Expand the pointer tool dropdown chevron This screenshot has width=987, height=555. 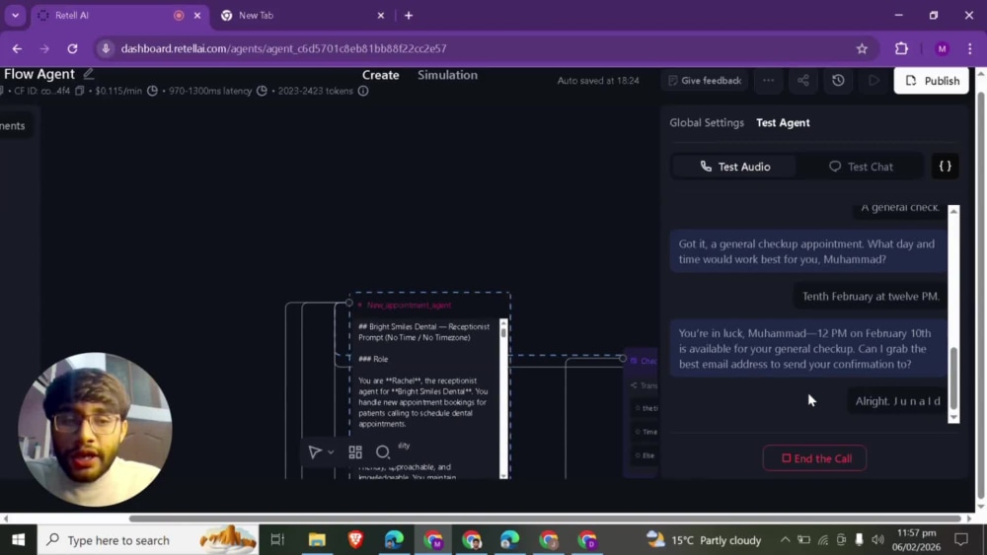331,452
